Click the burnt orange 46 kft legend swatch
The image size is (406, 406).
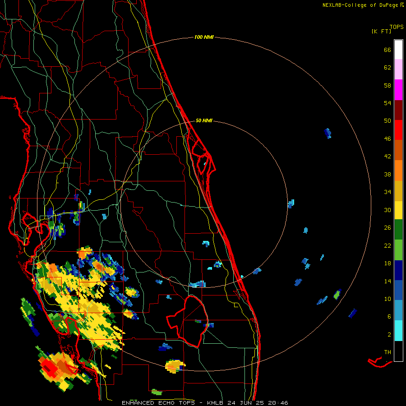pyautogui.click(x=398, y=150)
